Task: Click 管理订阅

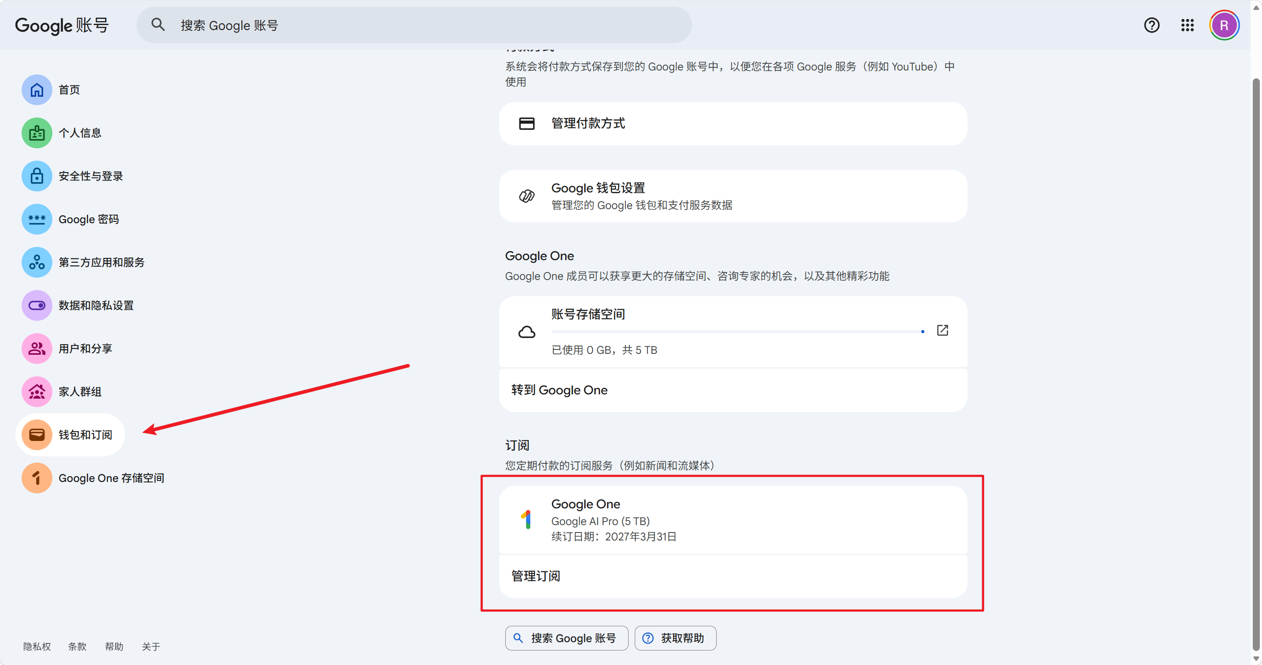Action: [x=733, y=576]
